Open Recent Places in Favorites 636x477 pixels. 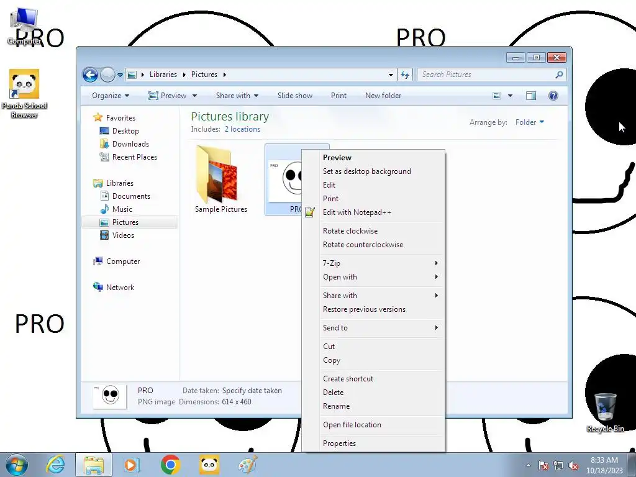(x=134, y=157)
